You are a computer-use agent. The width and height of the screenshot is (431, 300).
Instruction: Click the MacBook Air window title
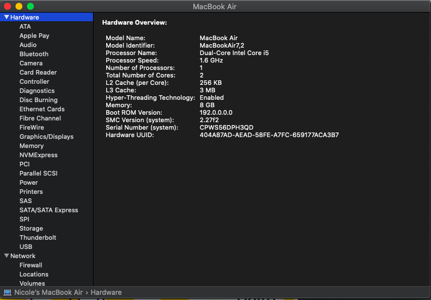(215, 6)
